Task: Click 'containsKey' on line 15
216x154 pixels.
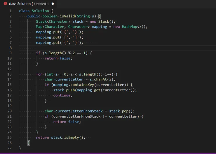Action: [82, 85]
